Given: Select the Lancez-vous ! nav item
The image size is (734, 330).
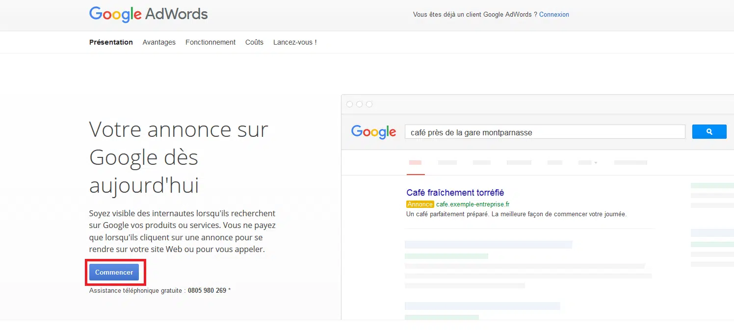Looking at the screenshot, I should (x=295, y=42).
